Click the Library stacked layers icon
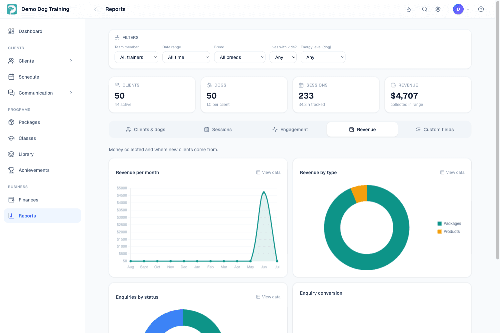 point(11,154)
